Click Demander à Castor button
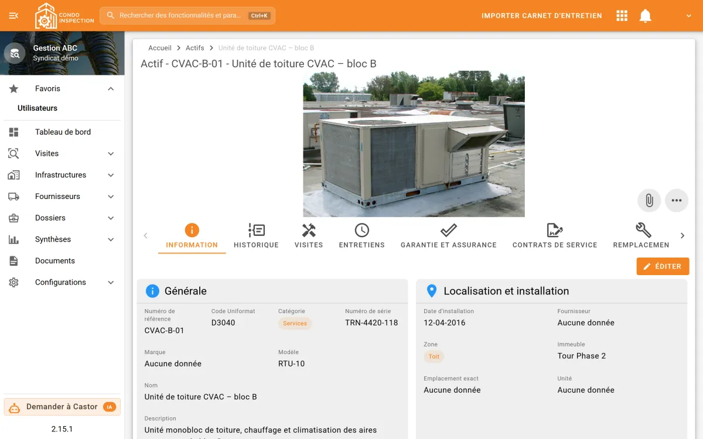The width and height of the screenshot is (703, 439). [62, 407]
